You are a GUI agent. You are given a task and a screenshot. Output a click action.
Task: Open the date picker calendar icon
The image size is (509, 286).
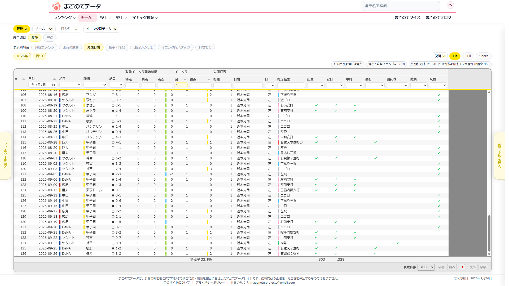tap(54, 85)
